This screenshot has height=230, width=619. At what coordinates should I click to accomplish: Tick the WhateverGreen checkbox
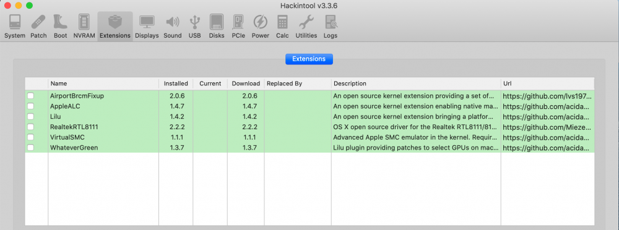tap(30, 148)
